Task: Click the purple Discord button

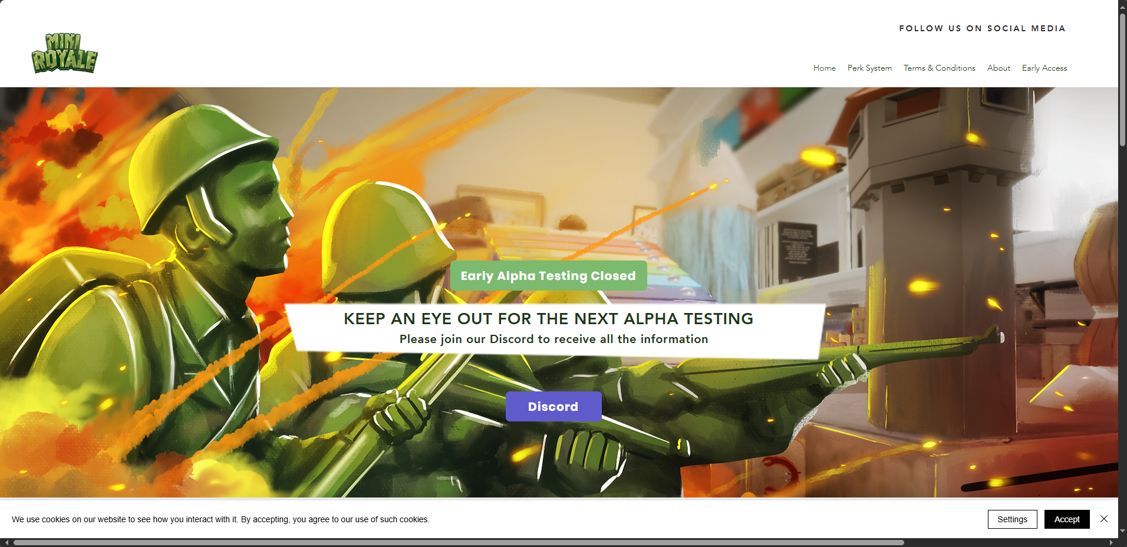Action: [x=553, y=406]
